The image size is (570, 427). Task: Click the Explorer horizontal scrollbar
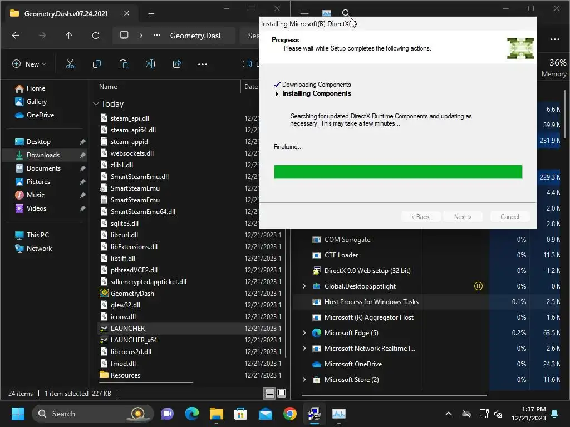pos(146,382)
